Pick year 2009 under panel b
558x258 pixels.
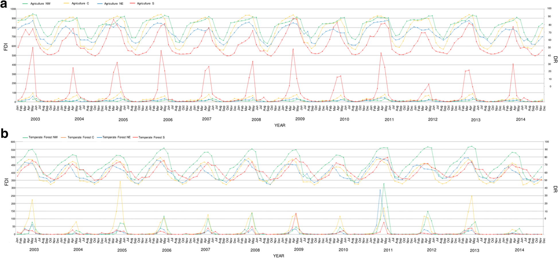pyautogui.click(x=299, y=249)
